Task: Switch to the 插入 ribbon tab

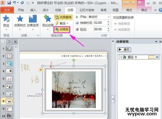Action: tap(33, 10)
